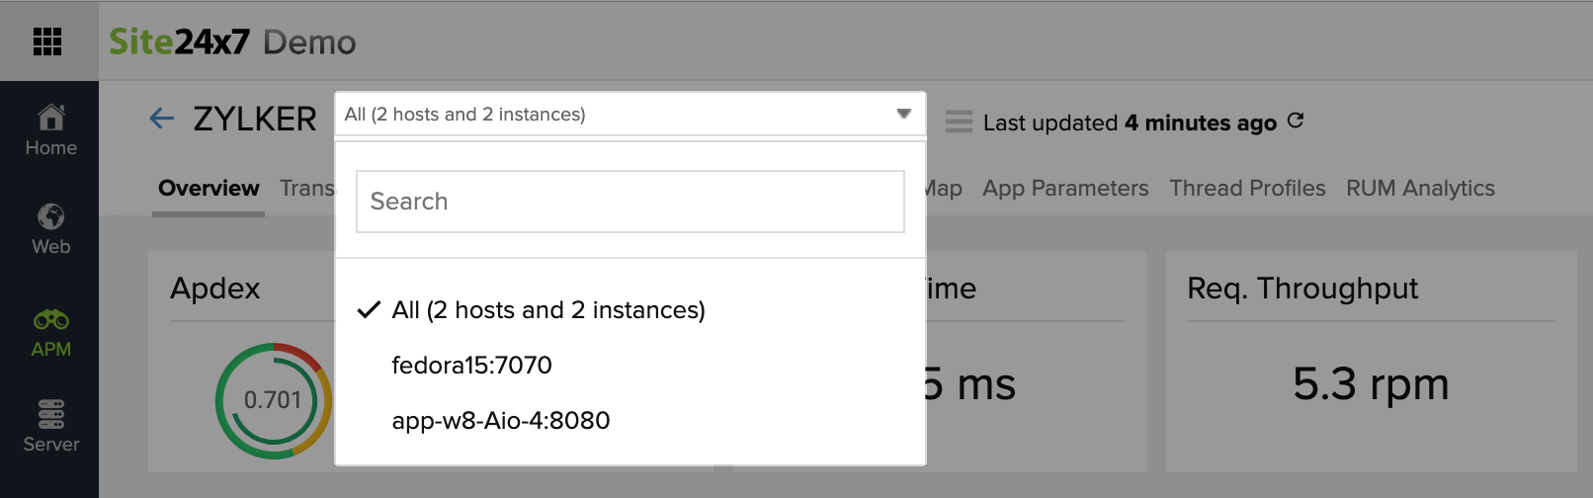Click the Search field in the dropdown

[x=629, y=202]
